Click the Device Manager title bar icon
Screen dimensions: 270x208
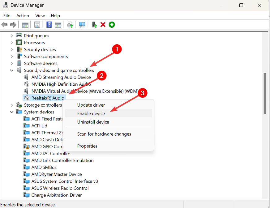(5, 5)
